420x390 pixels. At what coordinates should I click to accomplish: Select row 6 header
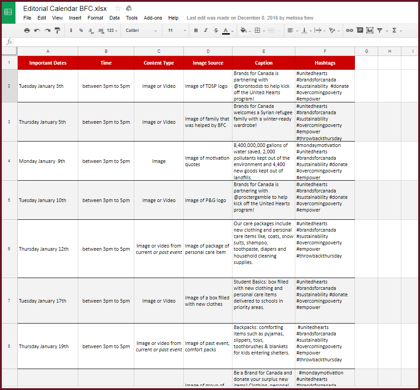(9, 249)
